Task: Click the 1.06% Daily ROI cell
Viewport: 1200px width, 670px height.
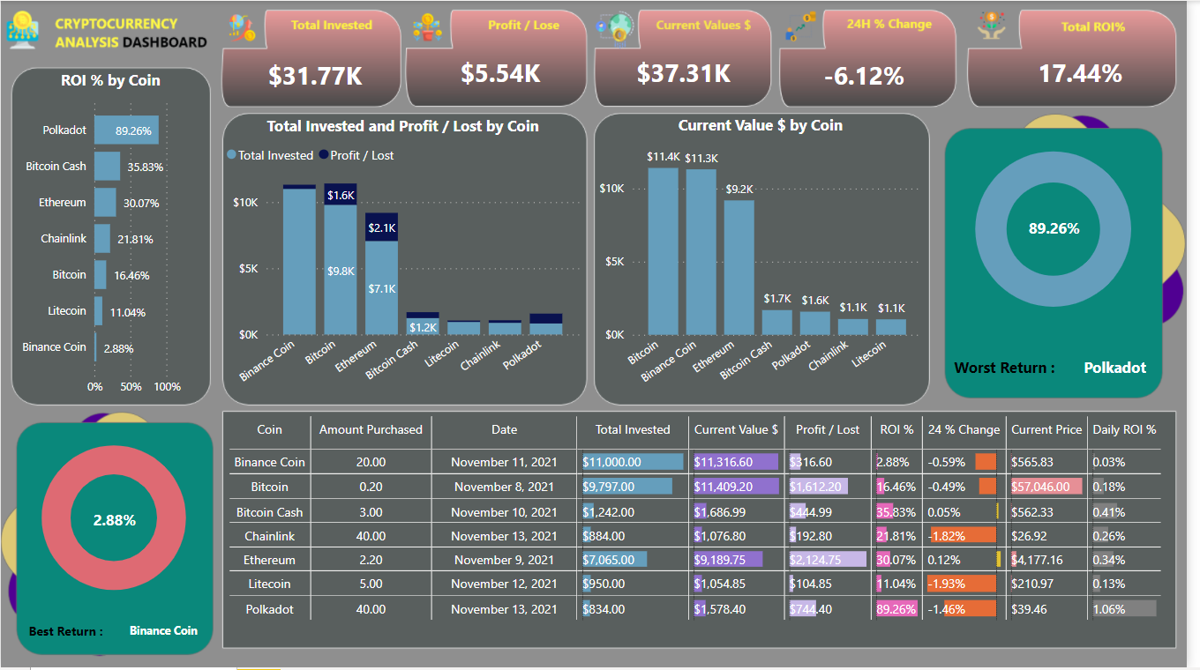Action: (1124, 609)
